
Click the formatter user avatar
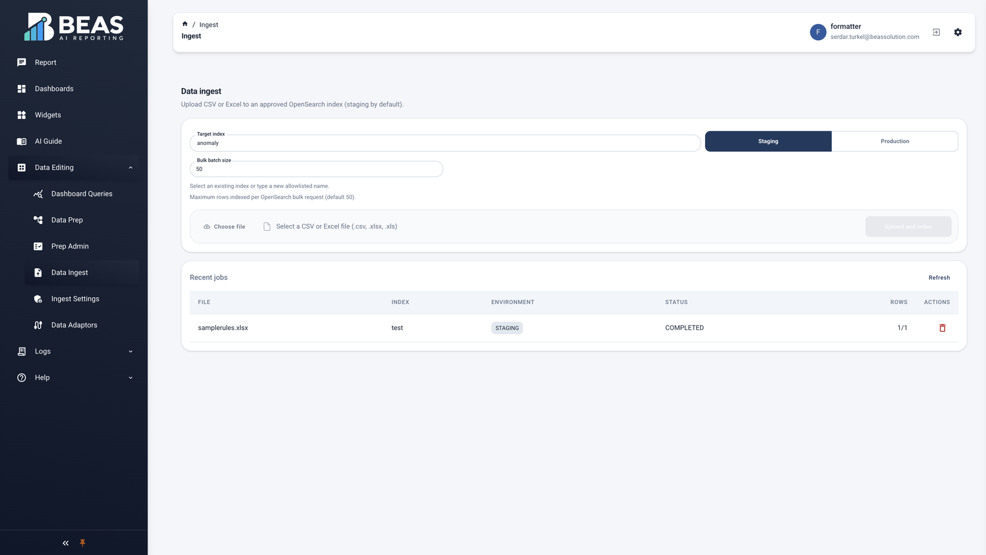818,32
